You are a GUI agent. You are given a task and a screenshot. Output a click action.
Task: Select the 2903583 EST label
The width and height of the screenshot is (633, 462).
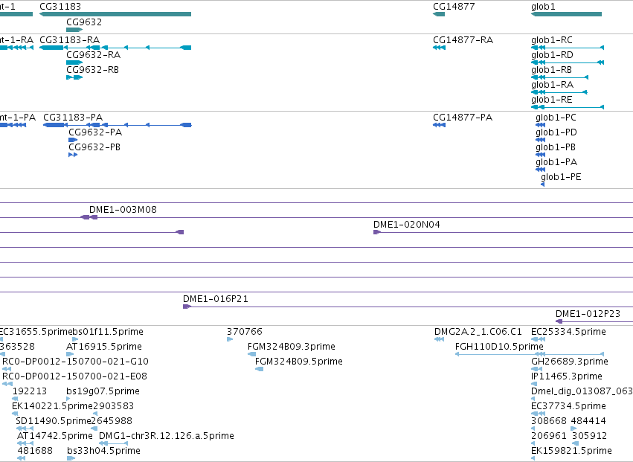(x=114, y=406)
